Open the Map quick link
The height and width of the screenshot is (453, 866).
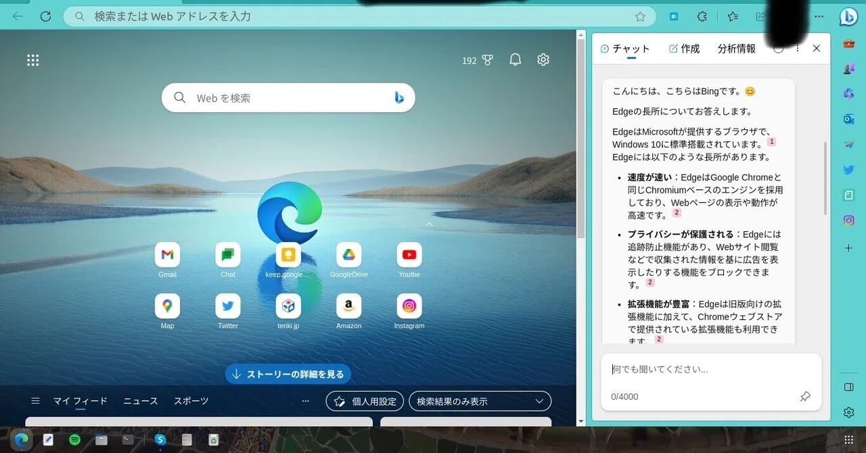tap(167, 312)
